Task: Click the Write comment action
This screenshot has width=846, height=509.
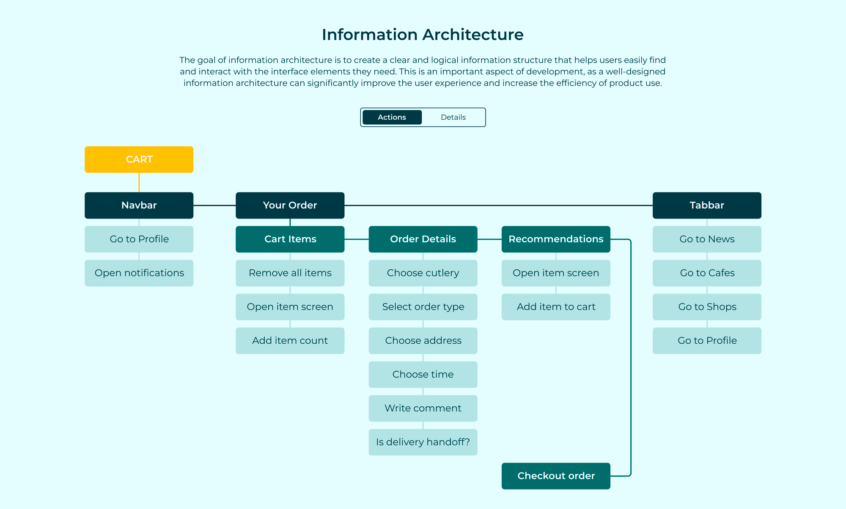Action: pyautogui.click(x=423, y=408)
